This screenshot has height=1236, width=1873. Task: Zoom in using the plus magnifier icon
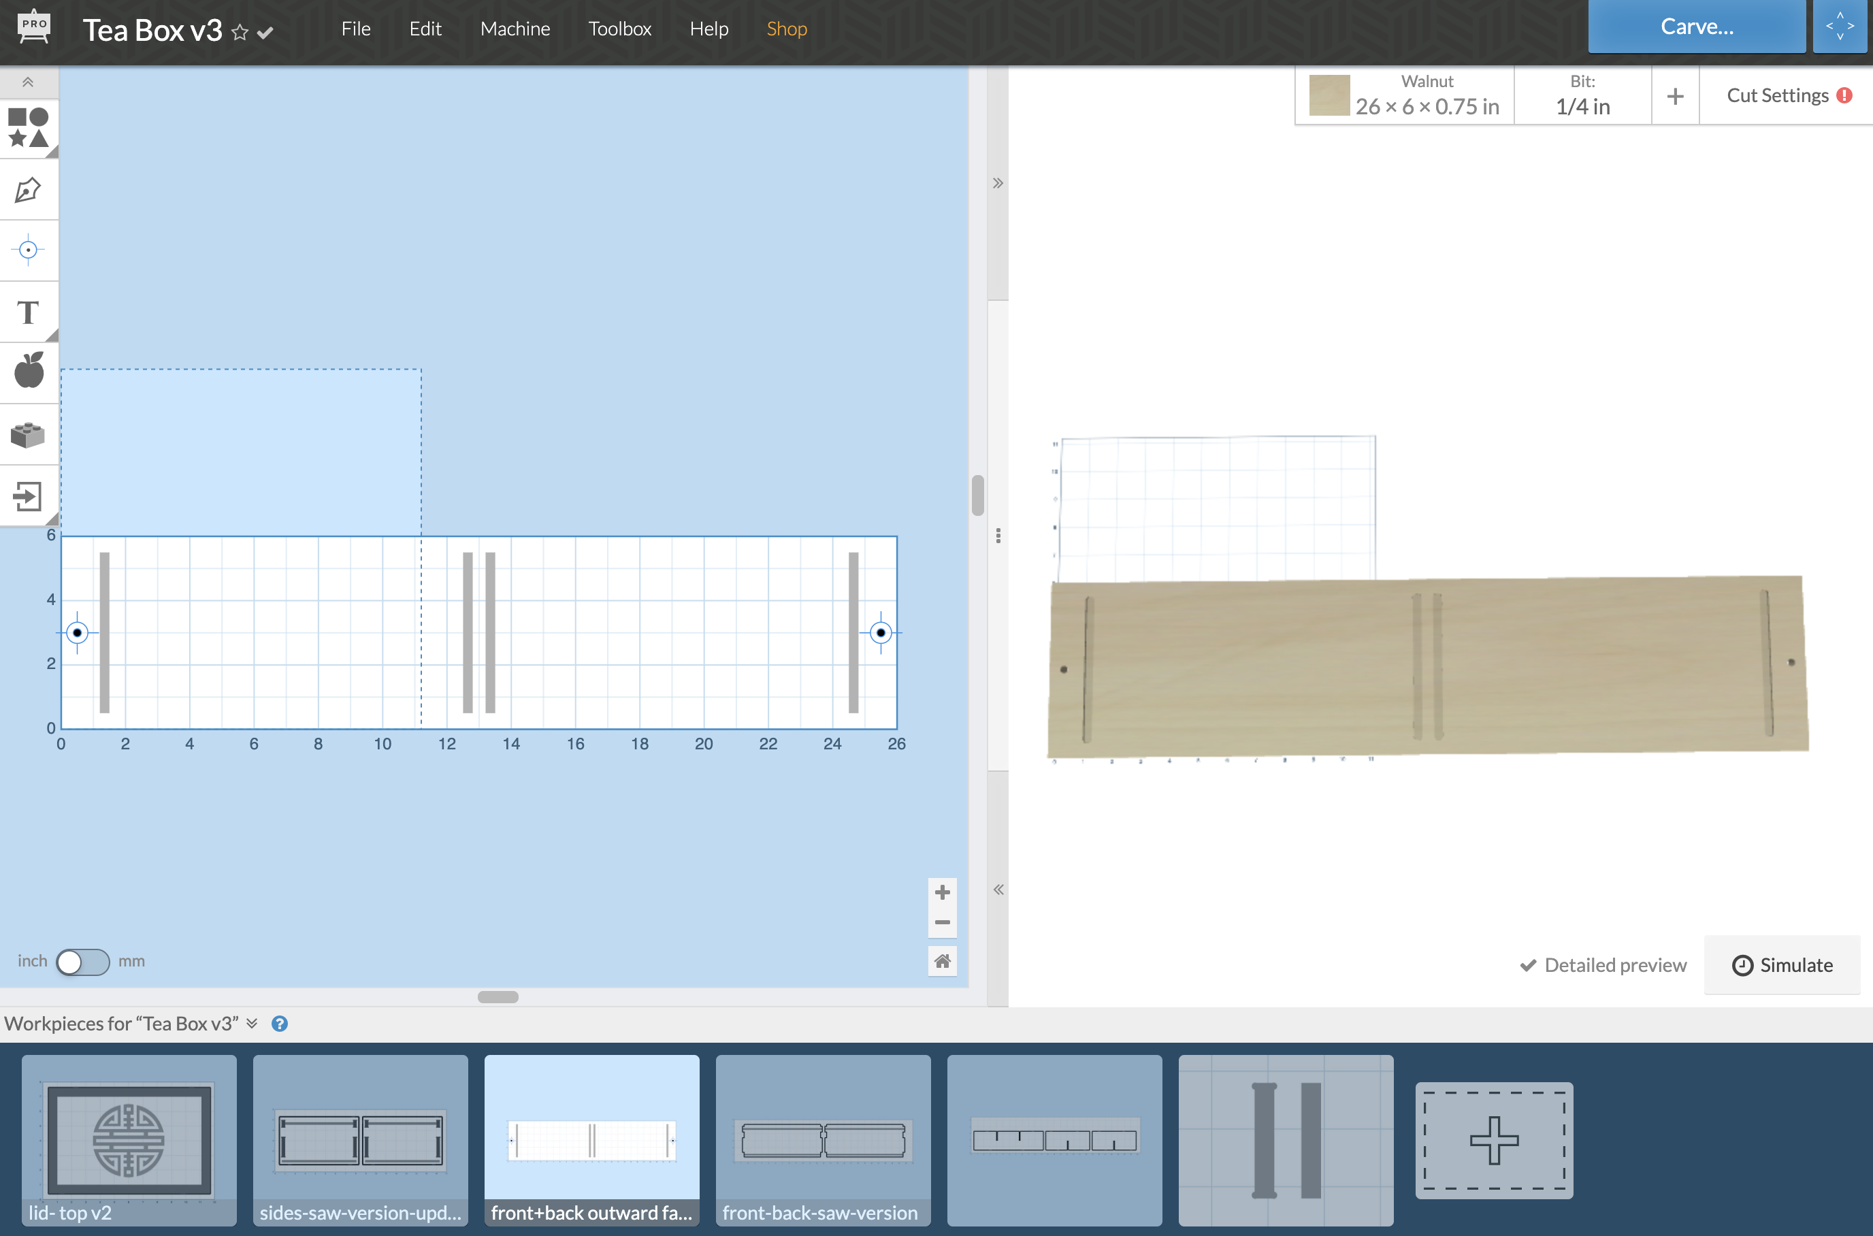(942, 892)
